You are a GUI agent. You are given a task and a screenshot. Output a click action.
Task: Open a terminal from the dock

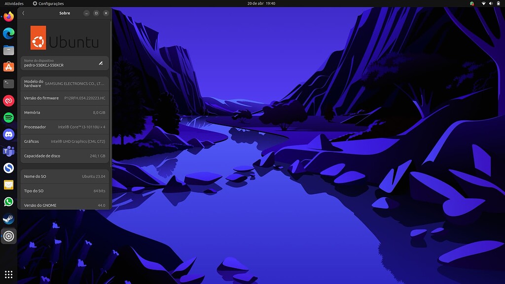click(x=8, y=84)
